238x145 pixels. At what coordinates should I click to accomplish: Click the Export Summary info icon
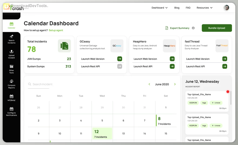coord(193,28)
